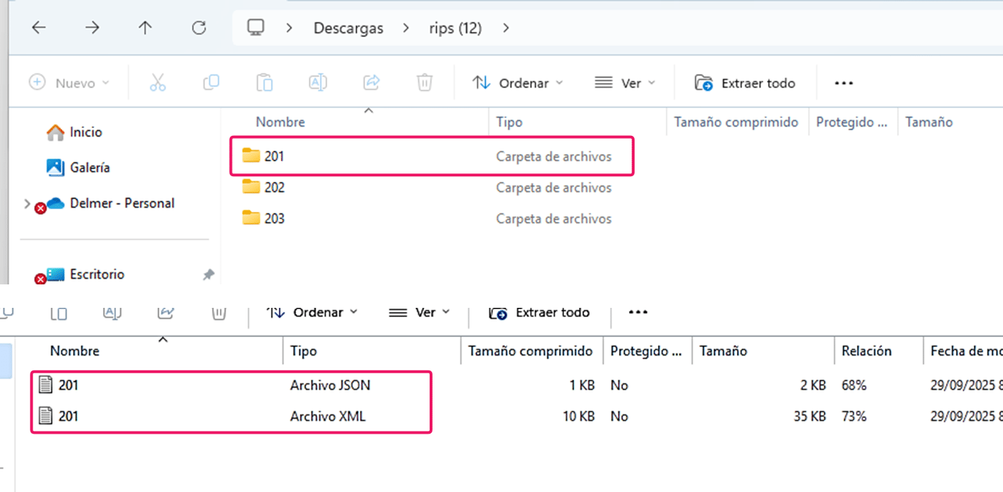This screenshot has width=1003, height=492.
Task: Go up one folder level
Action: point(145,28)
